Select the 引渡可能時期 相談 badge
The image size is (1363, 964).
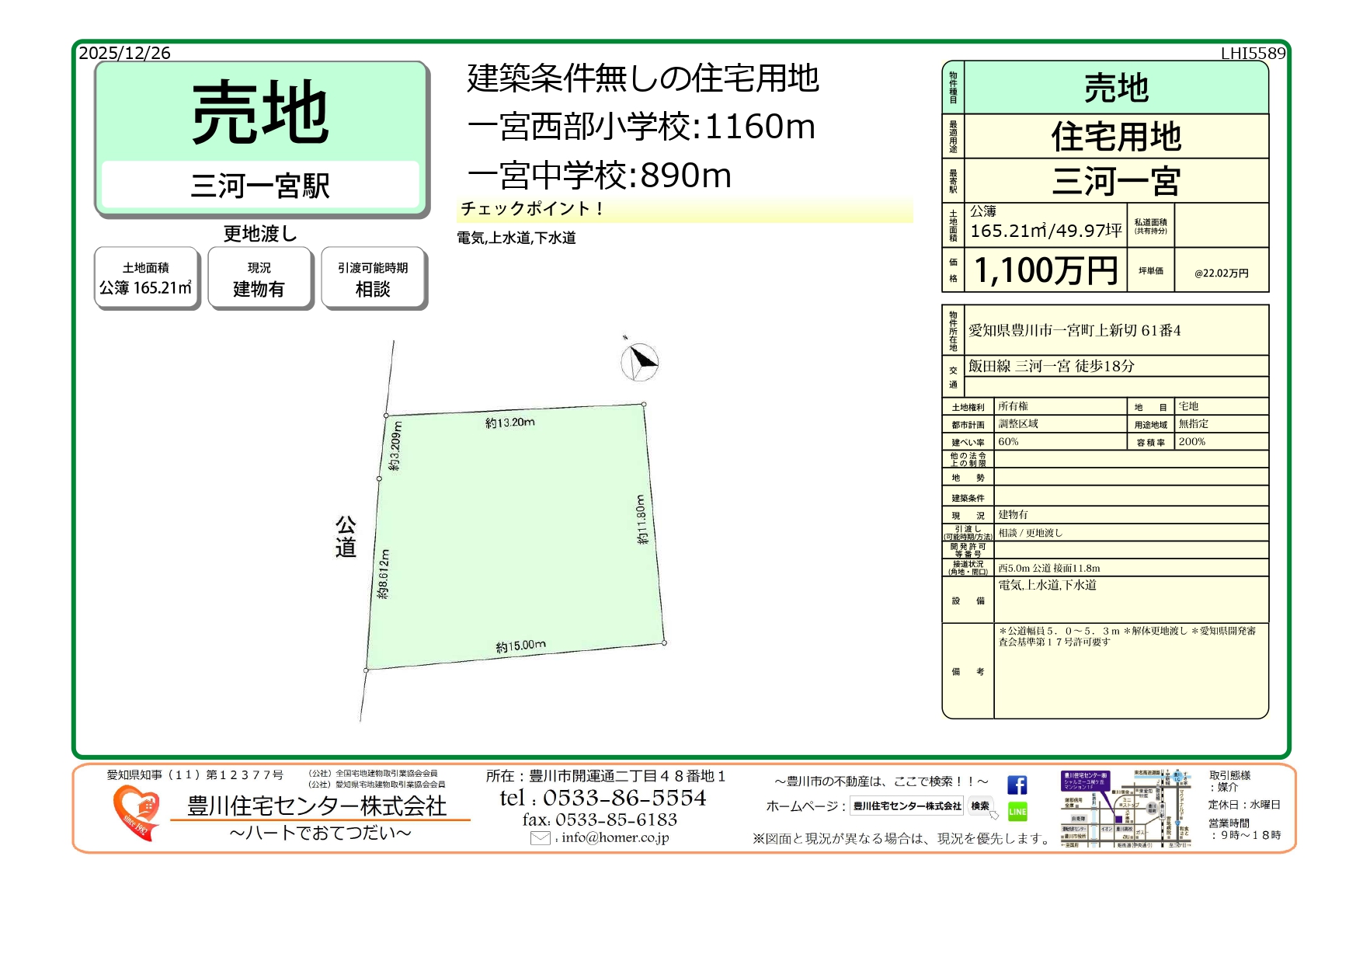click(x=373, y=278)
